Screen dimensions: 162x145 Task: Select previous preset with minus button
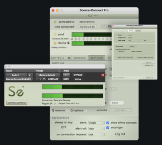coord(37,79)
